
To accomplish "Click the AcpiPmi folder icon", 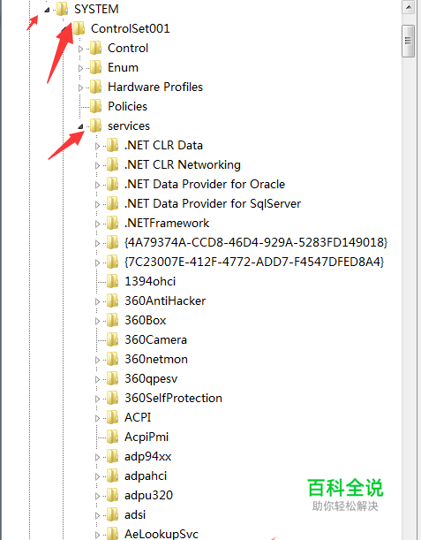I will pos(112,437).
